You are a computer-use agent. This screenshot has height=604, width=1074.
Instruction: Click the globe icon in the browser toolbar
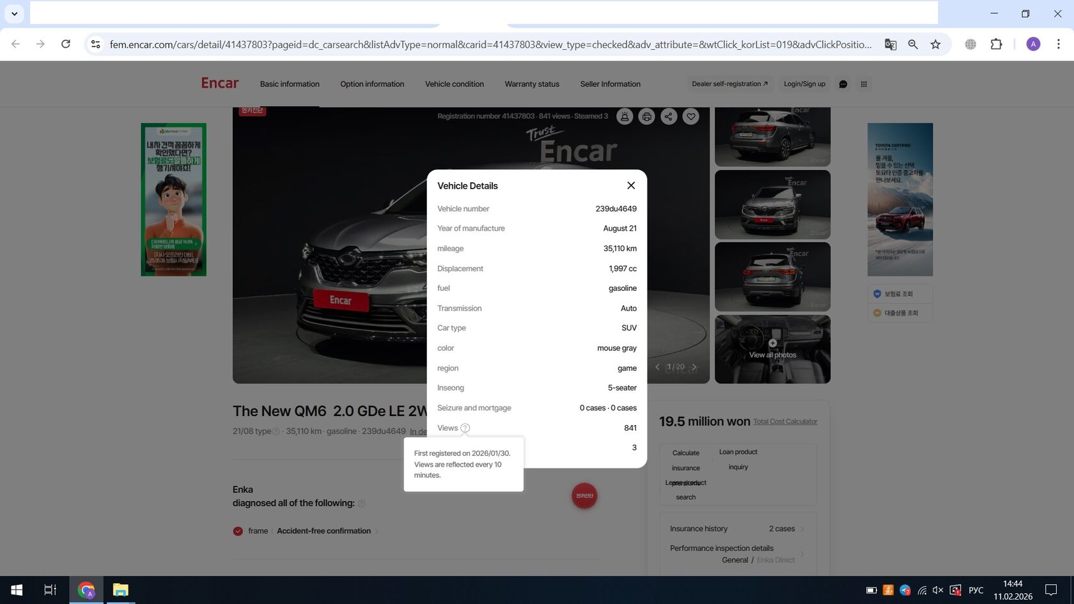click(x=970, y=44)
